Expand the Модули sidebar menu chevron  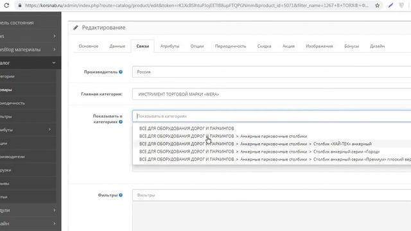pyautogui.click(x=54, y=210)
